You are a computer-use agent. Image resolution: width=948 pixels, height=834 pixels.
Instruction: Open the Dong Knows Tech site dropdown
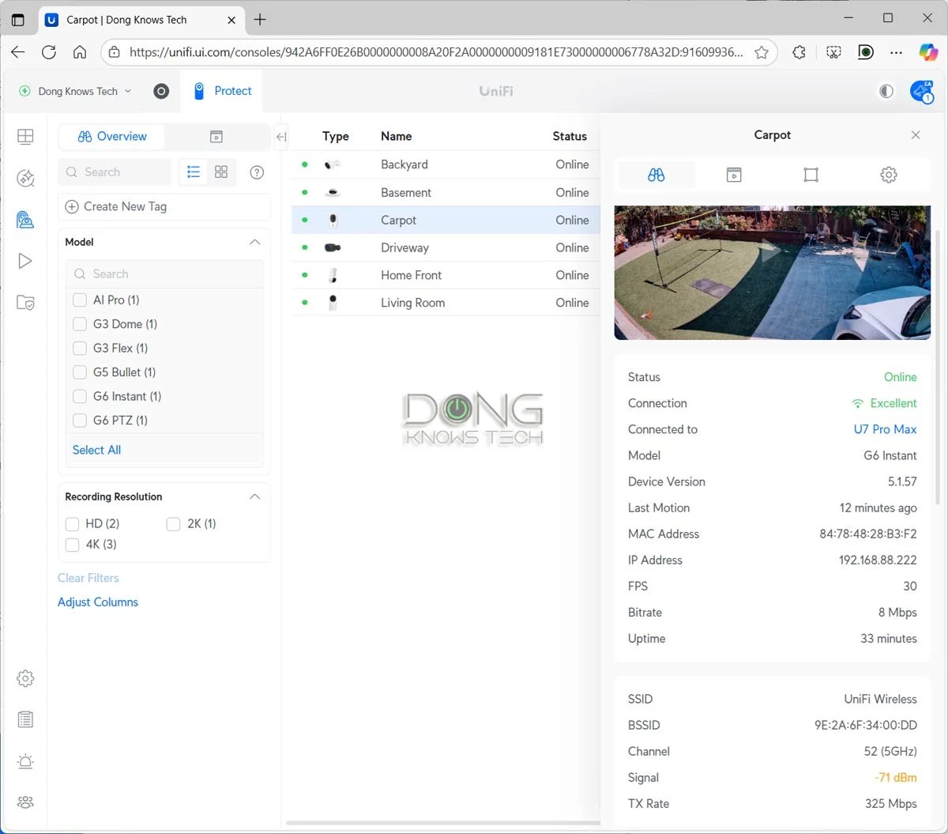tap(75, 91)
